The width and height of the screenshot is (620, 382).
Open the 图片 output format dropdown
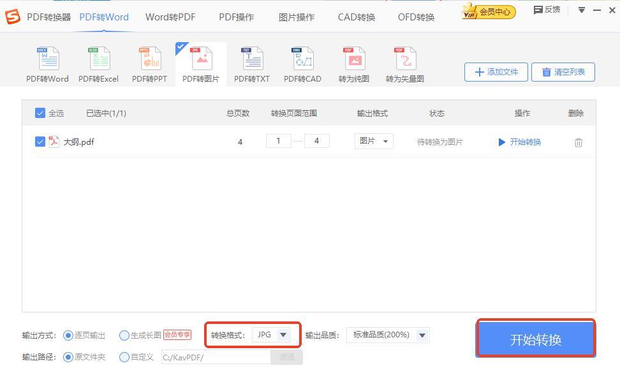click(x=374, y=142)
